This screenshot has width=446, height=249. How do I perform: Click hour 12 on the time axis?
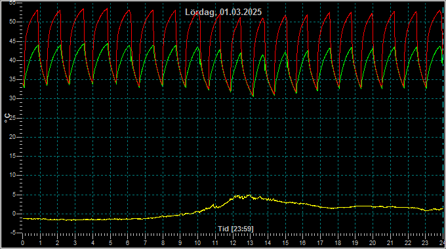233,243
